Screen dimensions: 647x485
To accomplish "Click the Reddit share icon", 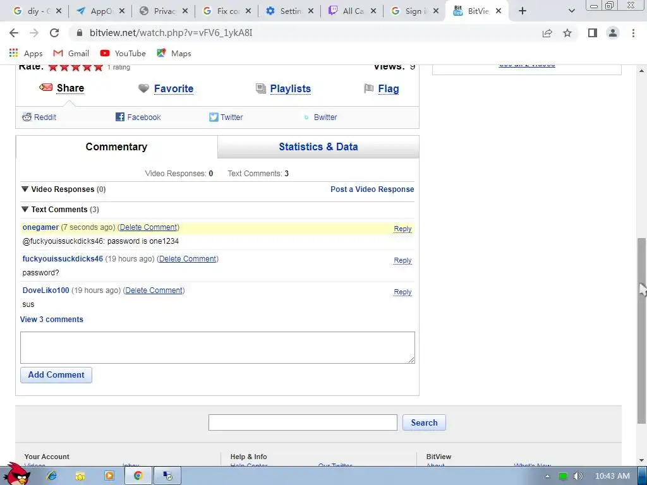I will [27, 117].
